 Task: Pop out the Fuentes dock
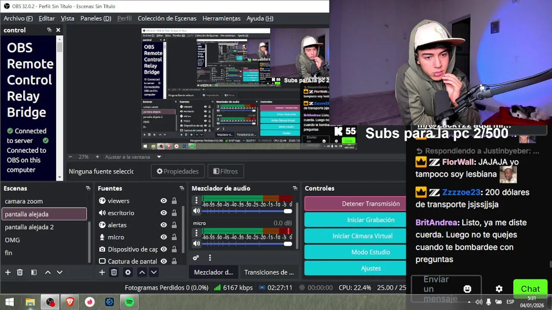point(182,188)
